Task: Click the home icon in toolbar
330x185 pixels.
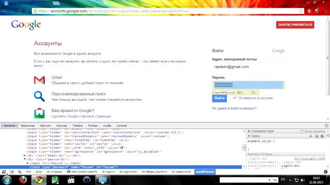Action: (27, 11)
